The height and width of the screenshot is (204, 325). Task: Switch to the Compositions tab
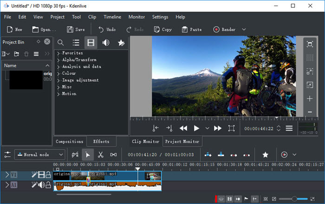coord(70,141)
